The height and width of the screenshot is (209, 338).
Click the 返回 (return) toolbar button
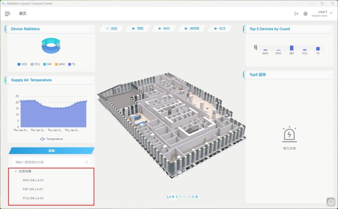112,29
